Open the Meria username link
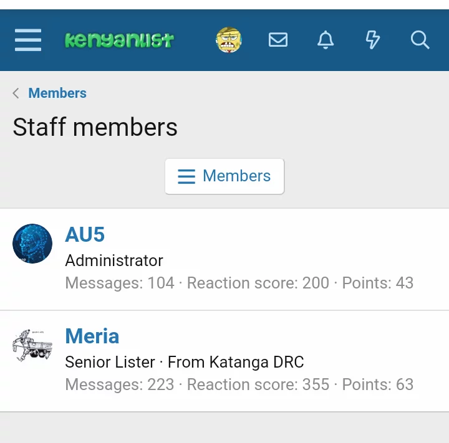 [92, 336]
